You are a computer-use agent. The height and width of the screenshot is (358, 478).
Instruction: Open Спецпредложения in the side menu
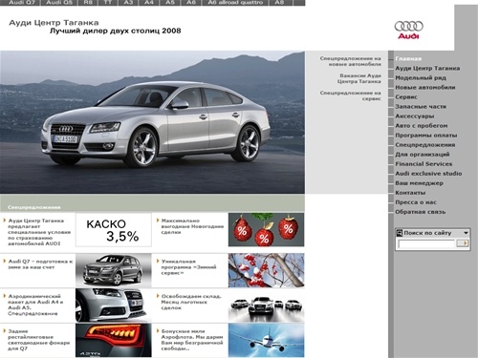coord(425,145)
